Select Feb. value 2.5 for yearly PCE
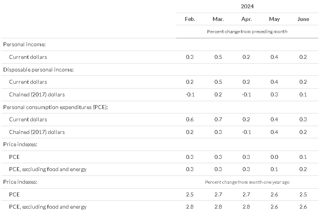The width and height of the screenshot is (320, 213). coord(190,194)
